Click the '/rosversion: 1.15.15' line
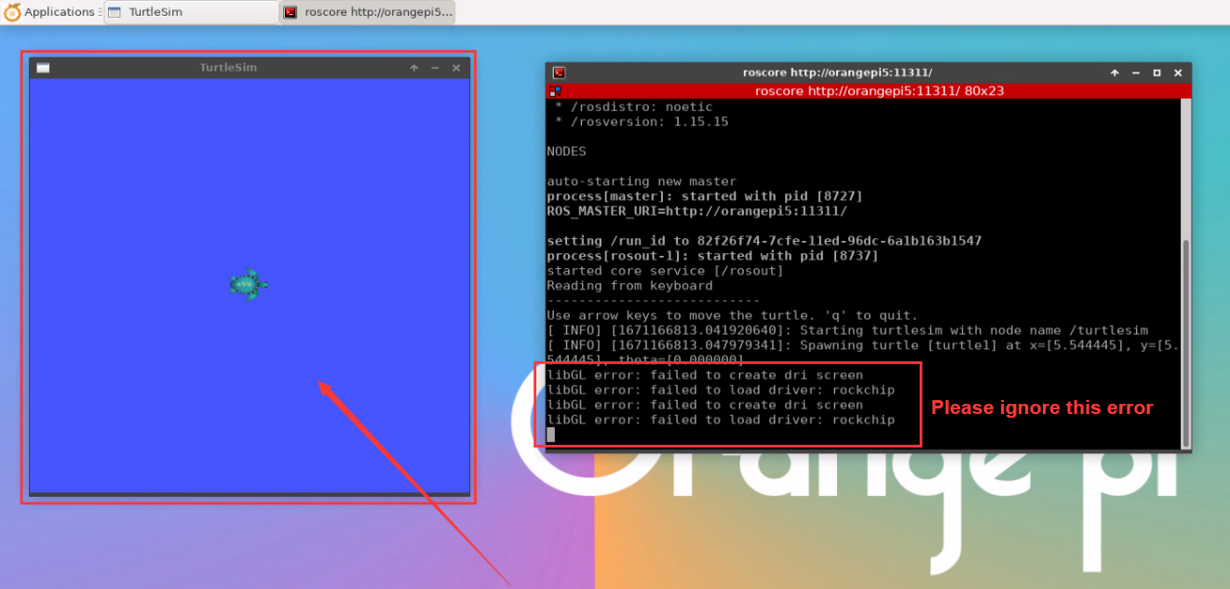 click(642, 122)
